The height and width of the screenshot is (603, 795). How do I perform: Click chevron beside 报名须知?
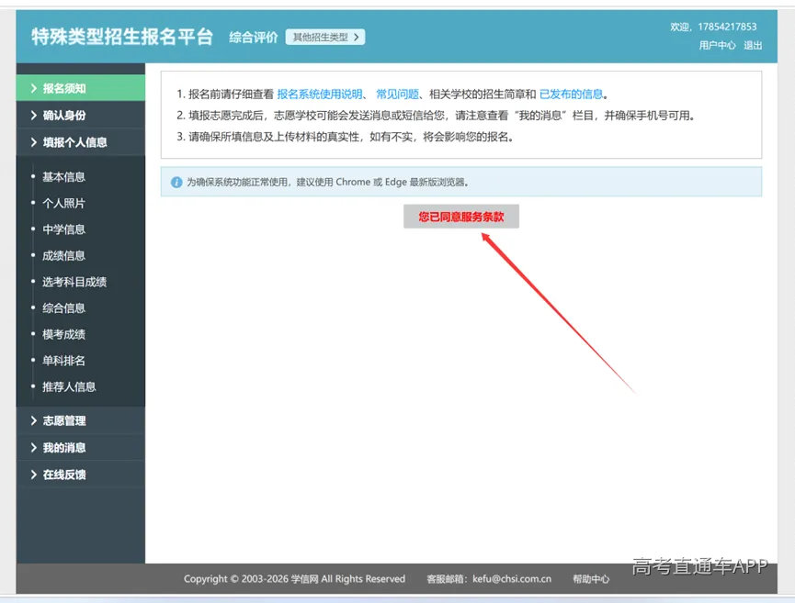pos(33,88)
